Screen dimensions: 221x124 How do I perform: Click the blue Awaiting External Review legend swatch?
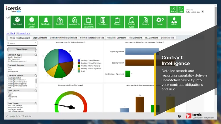click(79, 60)
